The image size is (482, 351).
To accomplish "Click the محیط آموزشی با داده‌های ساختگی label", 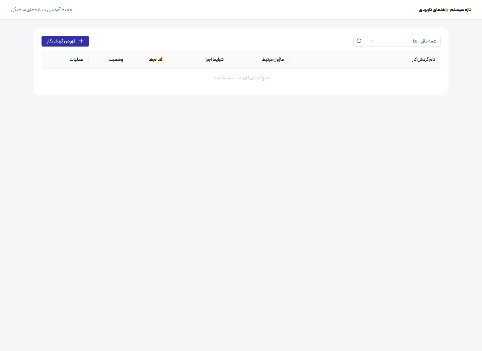I will point(42,10).
